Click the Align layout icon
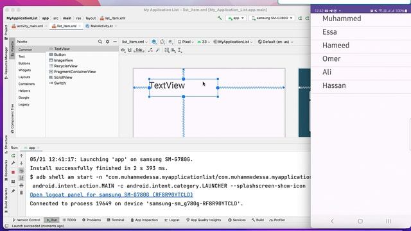 coord(173,50)
